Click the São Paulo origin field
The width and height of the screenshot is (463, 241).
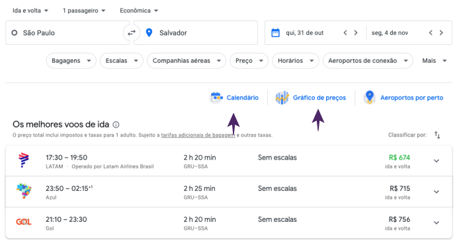tap(67, 33)
